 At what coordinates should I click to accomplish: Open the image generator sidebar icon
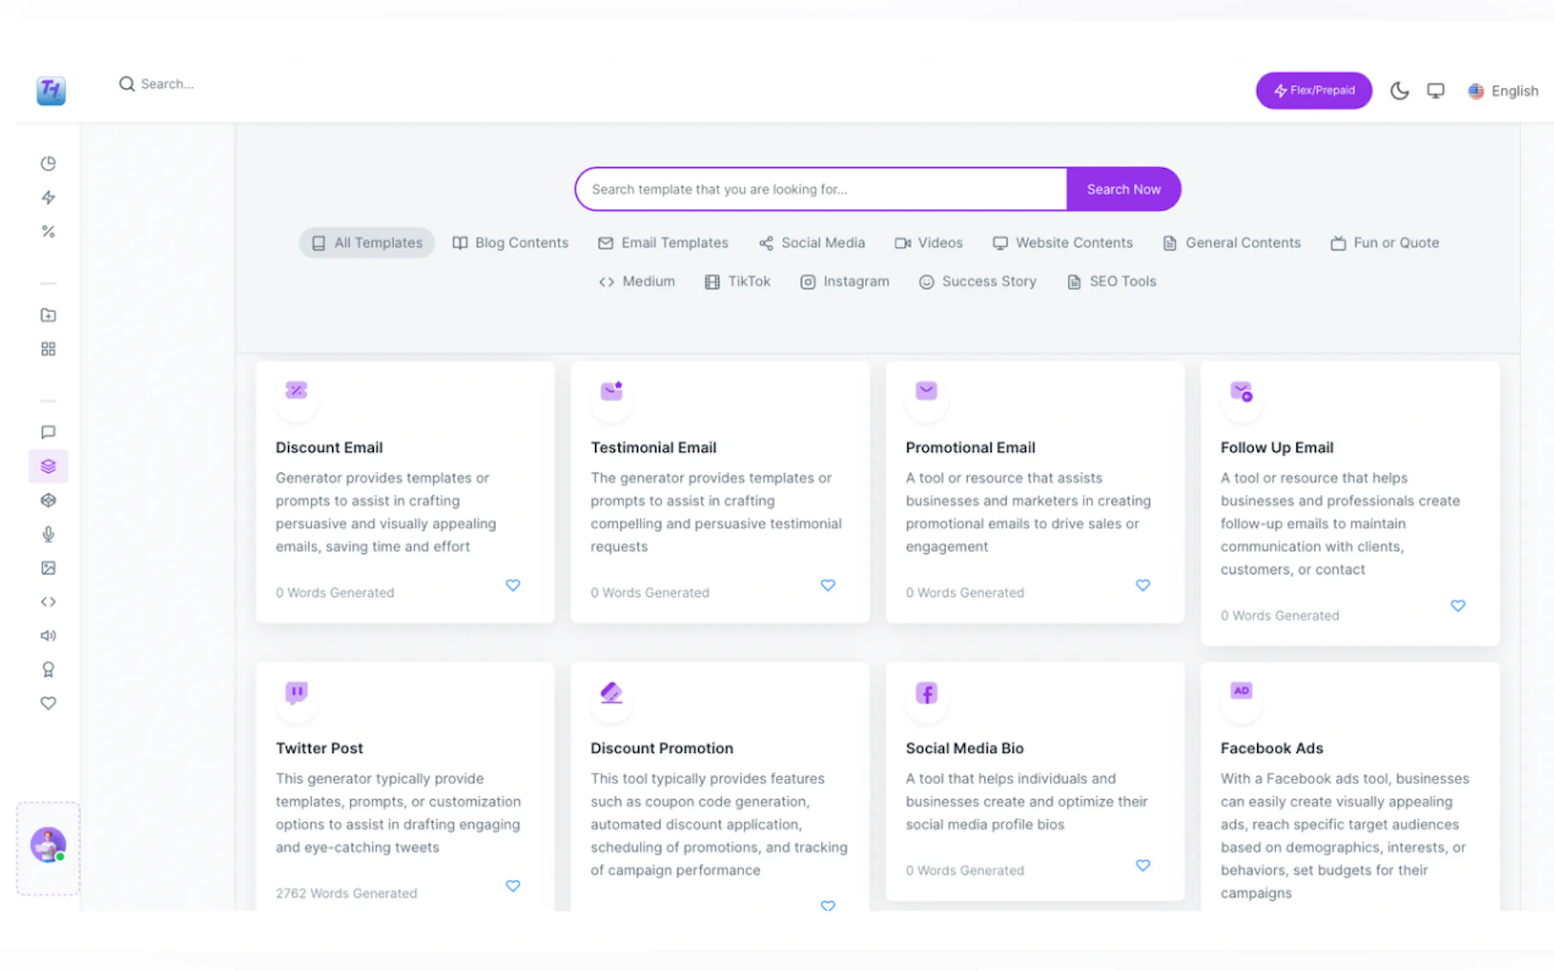point(48,567)
